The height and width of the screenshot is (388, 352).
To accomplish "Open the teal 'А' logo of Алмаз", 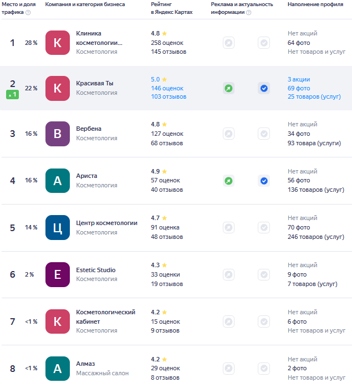I will coord(58,369).
